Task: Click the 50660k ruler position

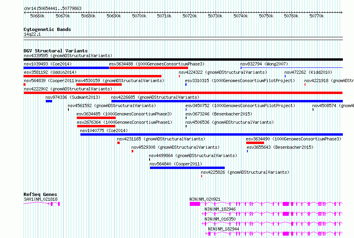Action: (37, 16)
